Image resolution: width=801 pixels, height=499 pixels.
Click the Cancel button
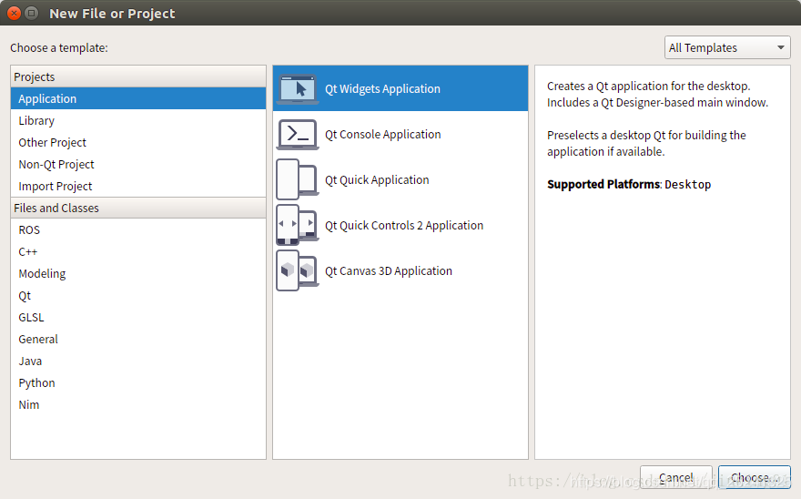(675, 478)
